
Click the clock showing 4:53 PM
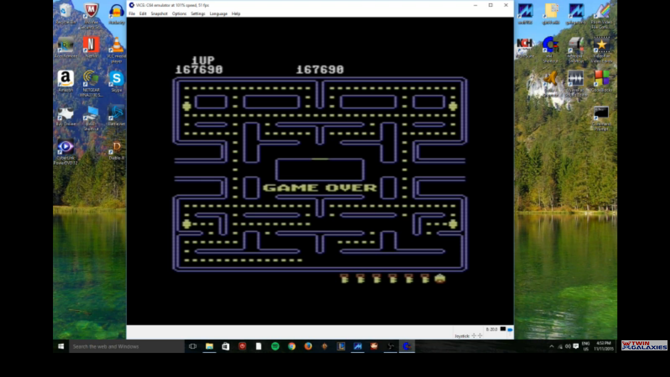[604, 346]
